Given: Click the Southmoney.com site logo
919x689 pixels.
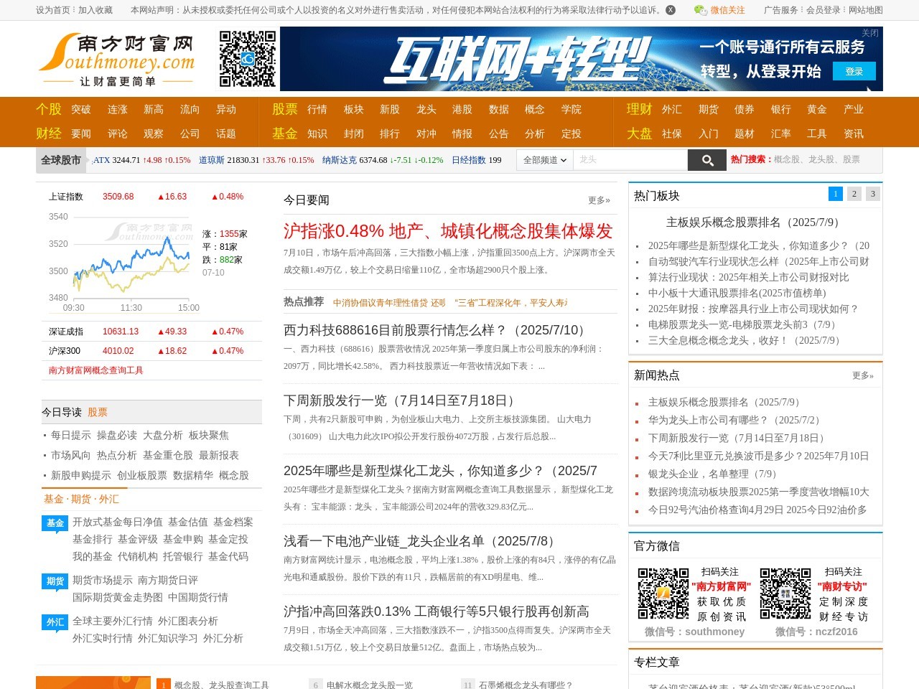Looking at the screenshot, I should [117, 60].
